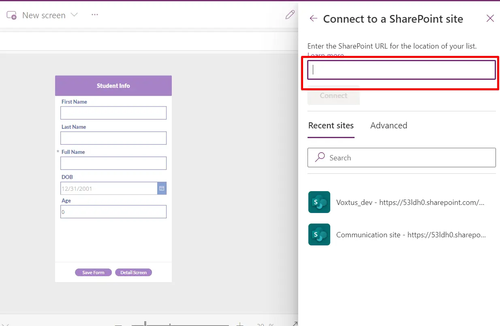The width and height of the screenshot is (500, 326).
Task: Click the Detail Screen button
Action: [x=133, y=273]
